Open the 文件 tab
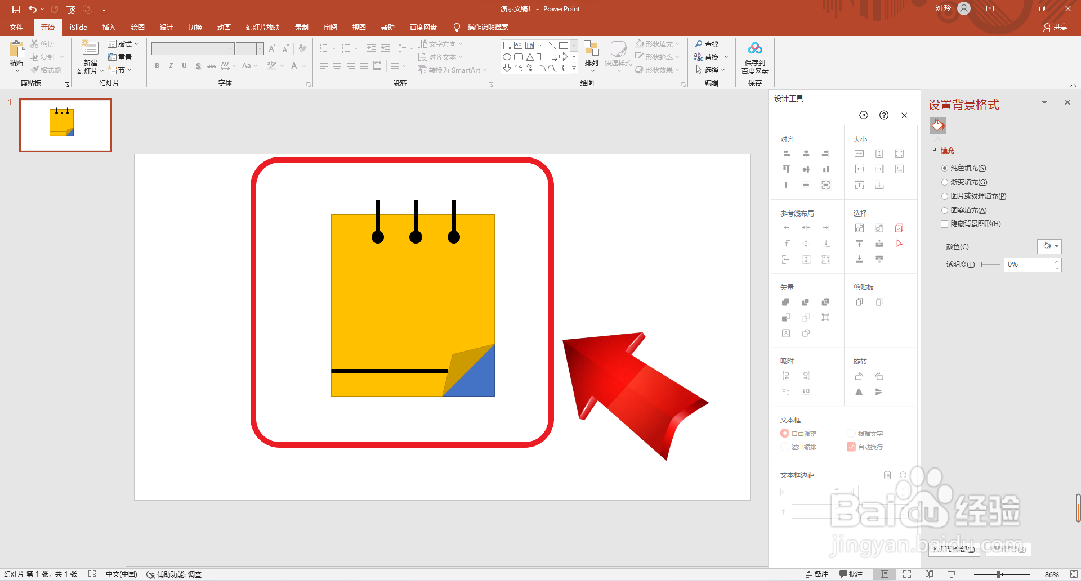 [x=16, y=27]
